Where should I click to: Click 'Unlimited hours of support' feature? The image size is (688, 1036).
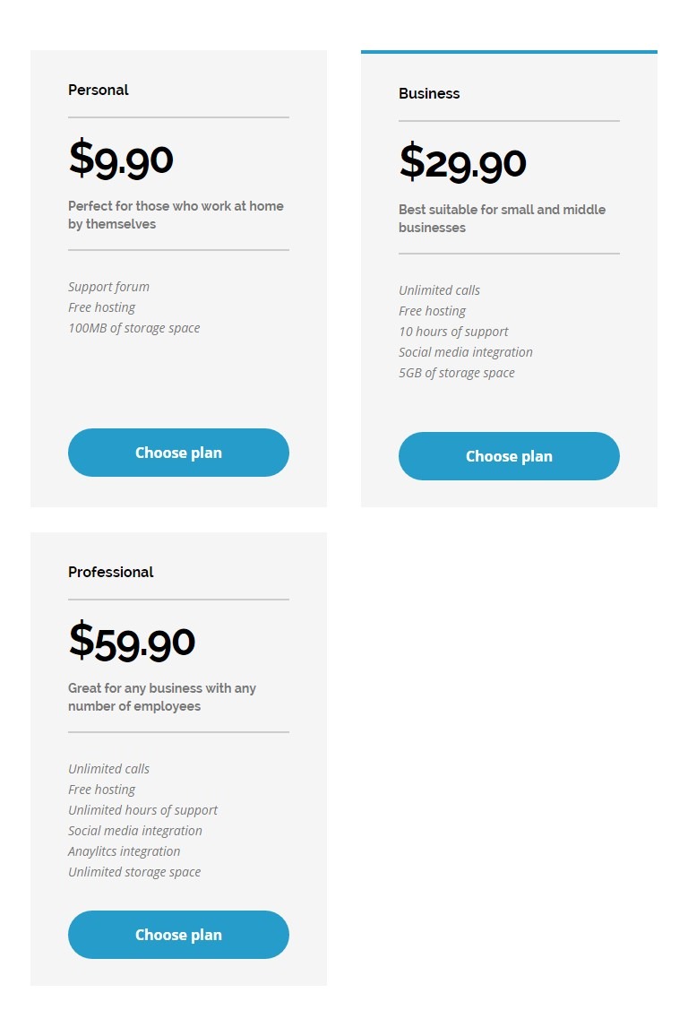pyautogui.click(x=142, y=810)
